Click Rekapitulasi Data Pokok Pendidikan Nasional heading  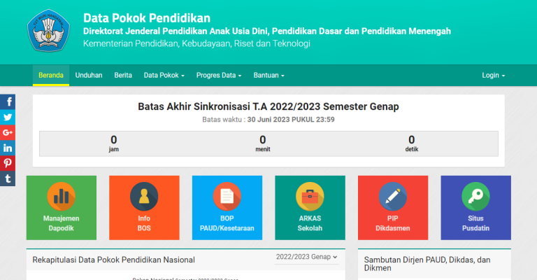click(114, 260)
